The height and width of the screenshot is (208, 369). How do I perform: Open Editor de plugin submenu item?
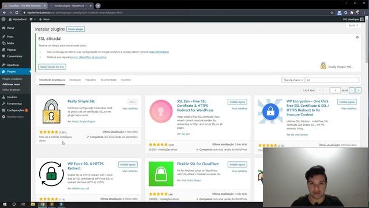click(x=12, y=90)
